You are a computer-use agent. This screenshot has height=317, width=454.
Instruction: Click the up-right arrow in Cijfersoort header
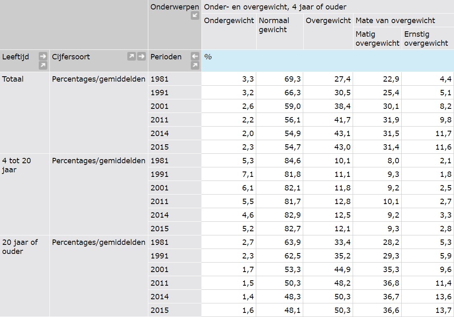pyautogui.click(x=131, y=56)
